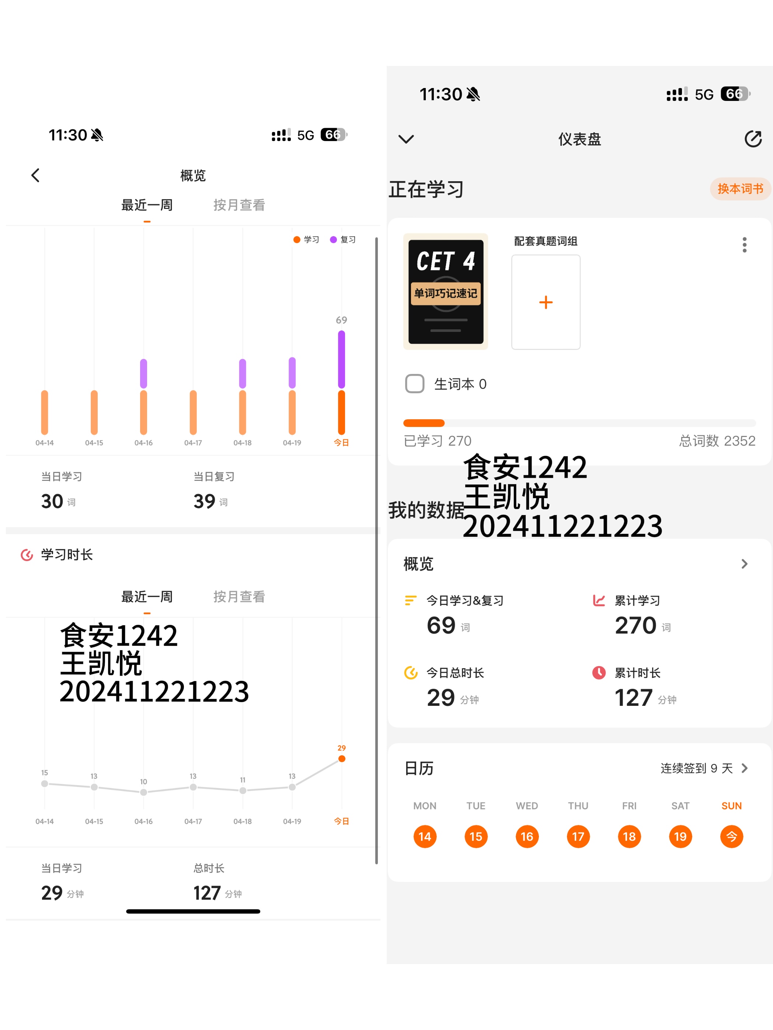The width and height of the screenshot is (773, 1030).
Task: Tap the 累计学习 chart icon
Action: (x=599, y=600)
